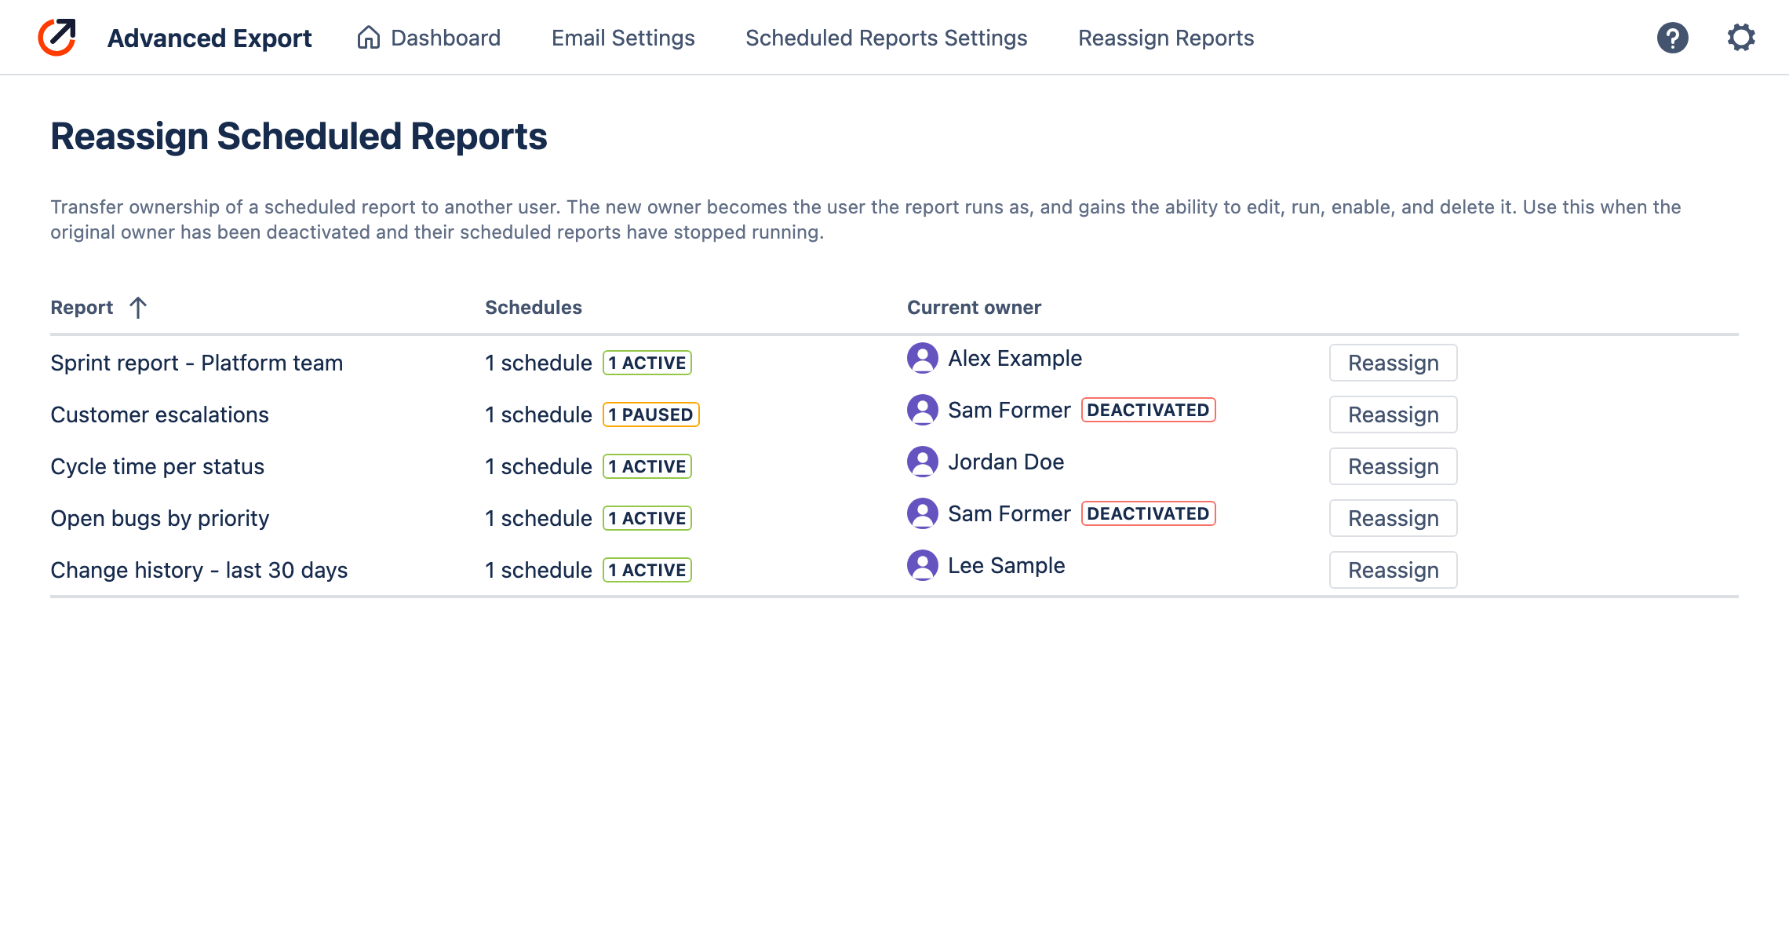The height and width of the screenshot is (942, 1789).
Task: Click DEACTIVATED badge in Open bugs row
Action: [1148, 513]
